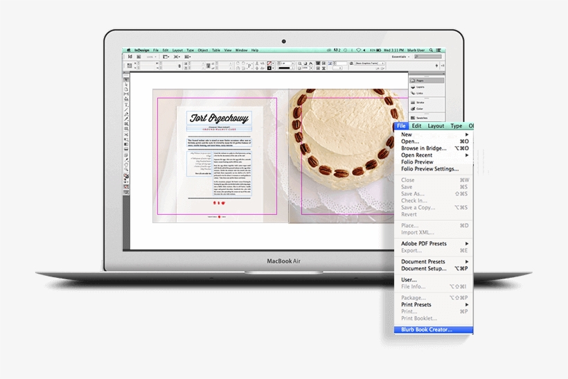
Task: Click the search field beside Essentials
Action: pyautogui.click(x=428, y=57)
